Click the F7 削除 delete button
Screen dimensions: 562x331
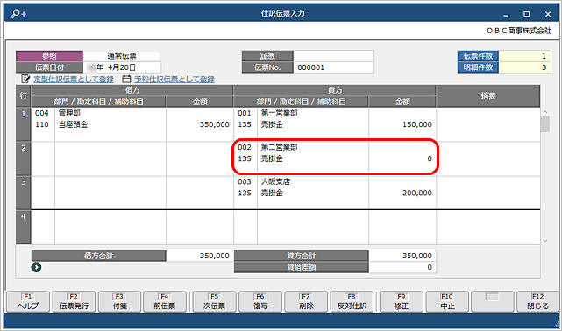[306, 301]
